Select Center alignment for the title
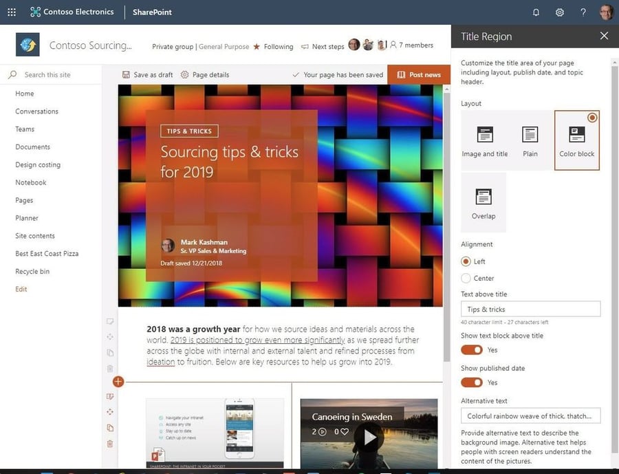619x474 pixels. pyautogui.click(x=466, y=278)
